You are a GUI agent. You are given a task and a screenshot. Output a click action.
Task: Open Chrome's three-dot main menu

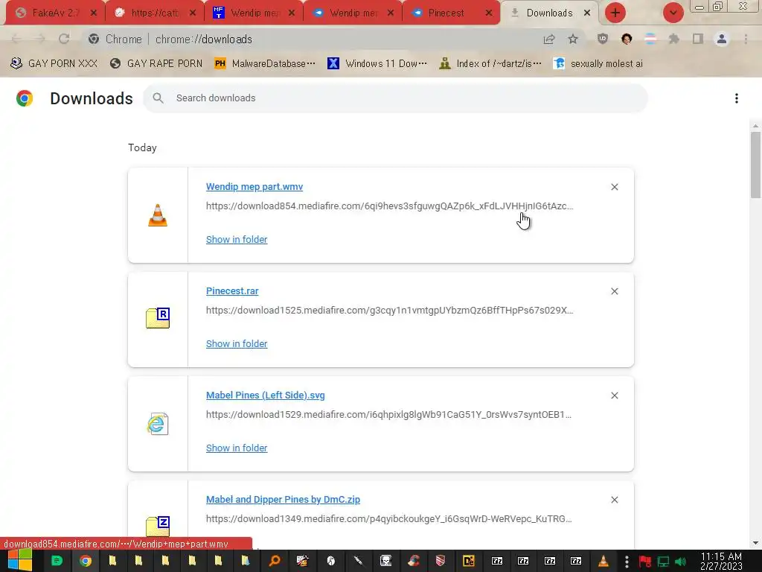(x=746, y=39)
